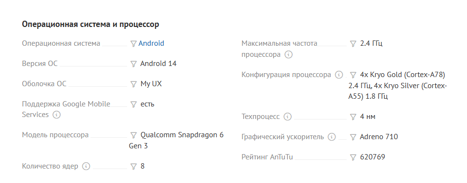Show info for Графический ускоритель

332,137
